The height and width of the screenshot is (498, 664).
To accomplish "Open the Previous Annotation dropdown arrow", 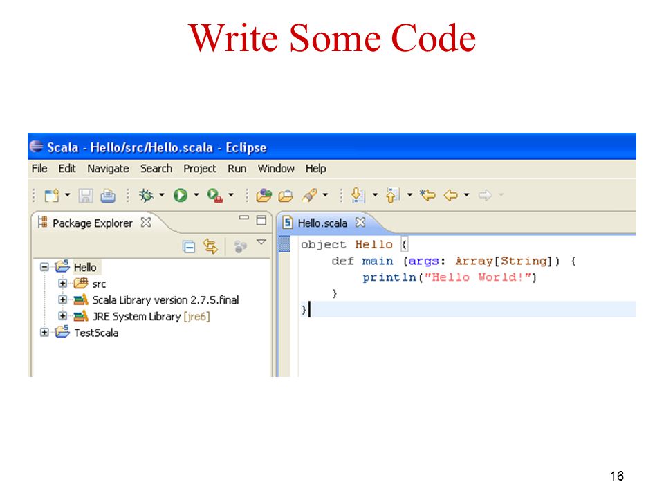I will tap(409, 195).
